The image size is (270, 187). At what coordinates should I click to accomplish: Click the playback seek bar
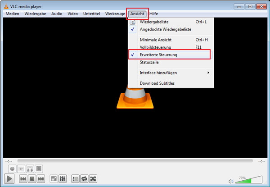click(135, 161)
